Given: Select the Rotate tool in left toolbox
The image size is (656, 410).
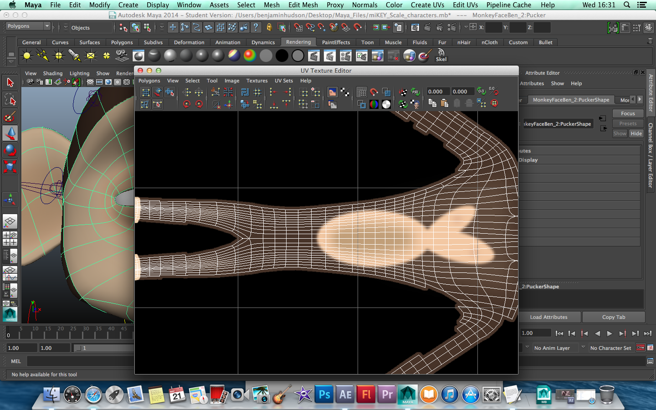Looking at the screenshot, I should pyautogui.click(x=10, y=150).
